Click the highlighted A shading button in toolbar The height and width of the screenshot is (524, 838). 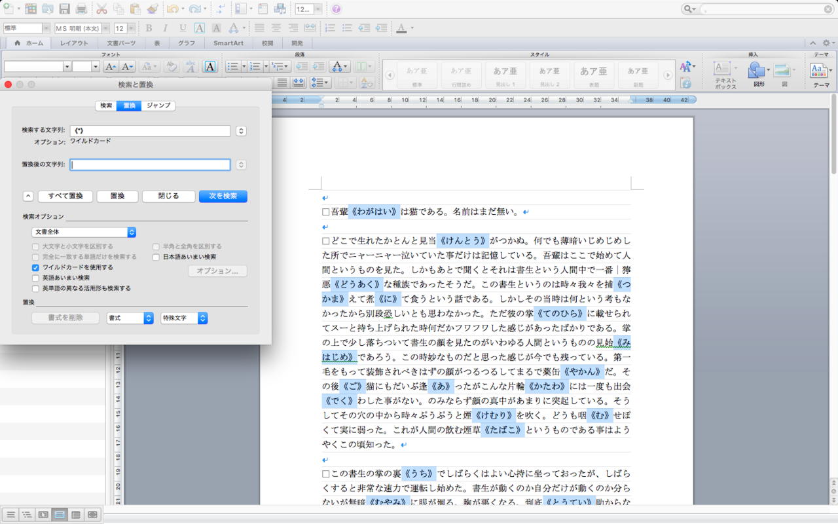pos(217,28)
